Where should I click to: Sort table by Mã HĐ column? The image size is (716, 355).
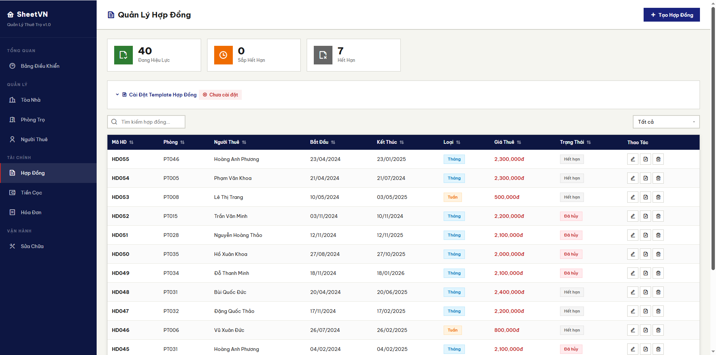coord(123,142)
